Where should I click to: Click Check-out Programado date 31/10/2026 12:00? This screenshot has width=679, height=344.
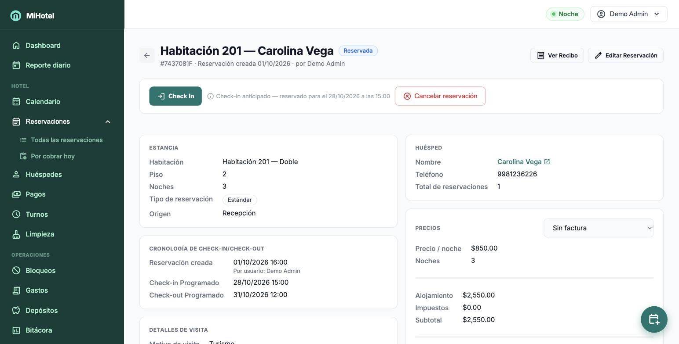click(260, 295)
